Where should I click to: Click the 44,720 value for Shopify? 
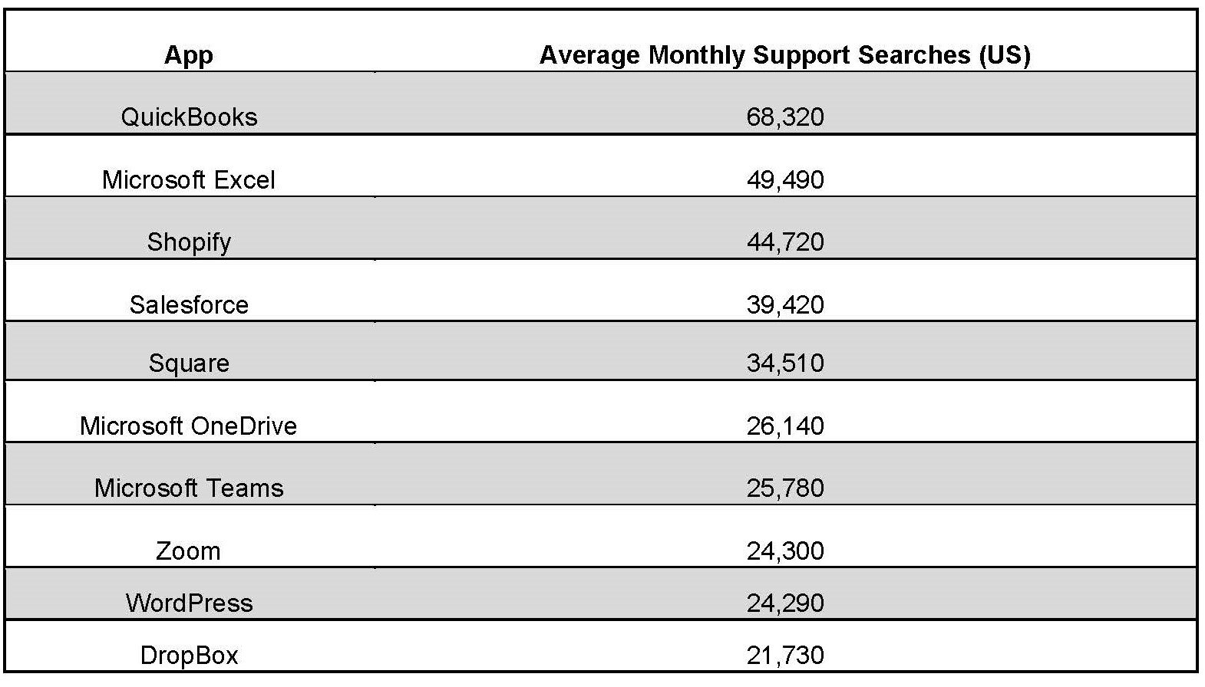point(785,242)
